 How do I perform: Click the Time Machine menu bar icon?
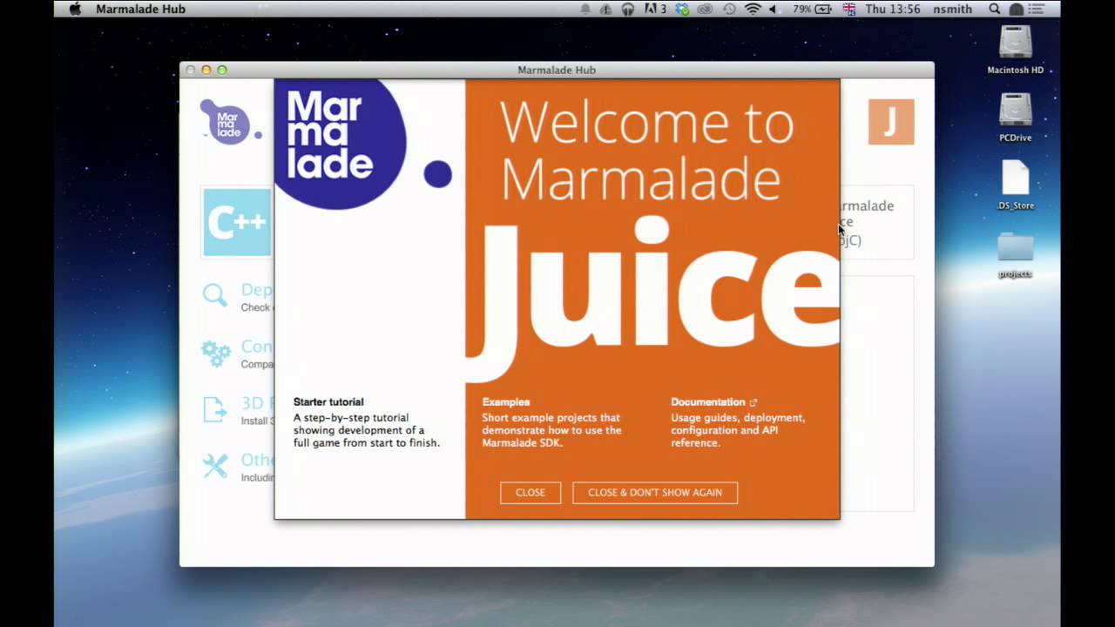point(729,9)
